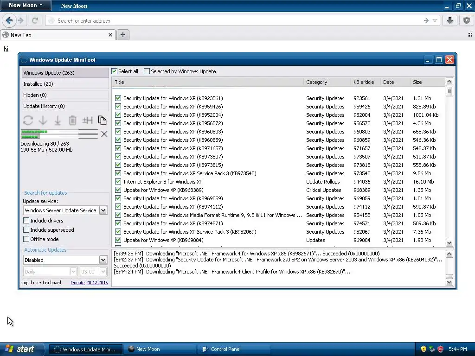
Task: Uncheck Update for Windows XP (KB969084)
Action: click(x=118, y=240)
